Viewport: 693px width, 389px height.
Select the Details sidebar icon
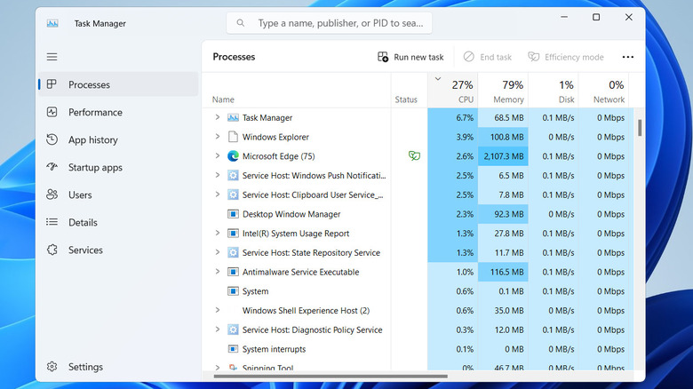click(52, 223)
